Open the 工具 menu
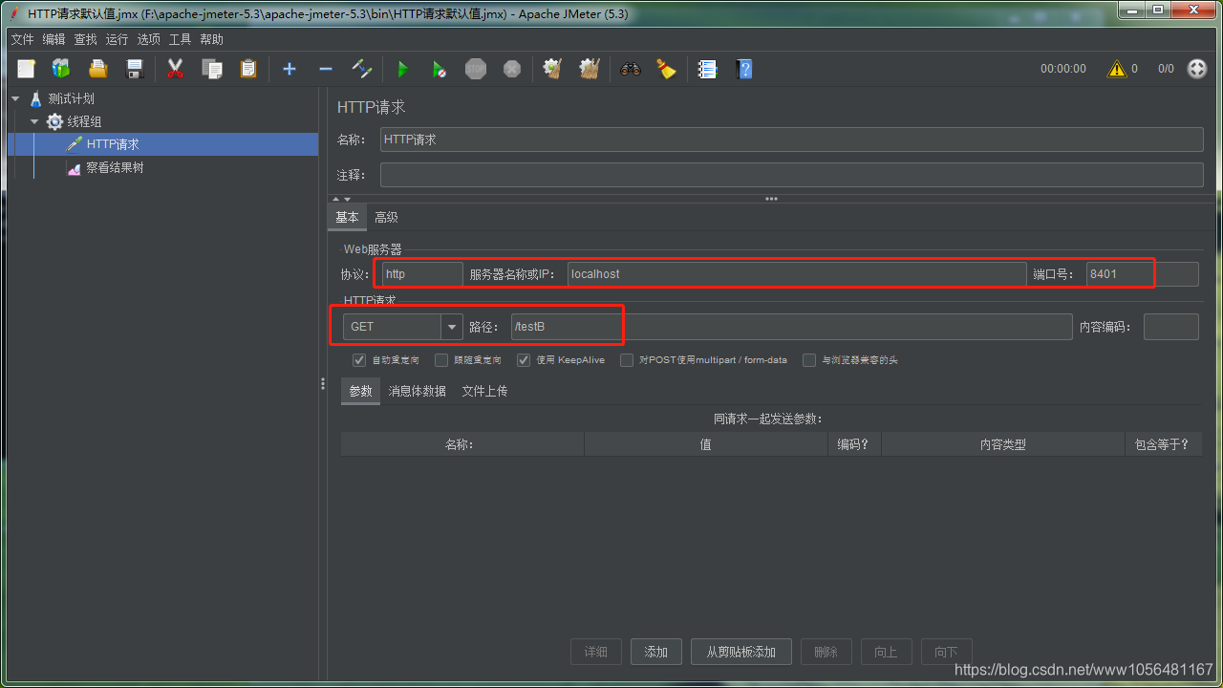Image resolution: width=1223 pixels, height=688 pixels. pos(180,39)
